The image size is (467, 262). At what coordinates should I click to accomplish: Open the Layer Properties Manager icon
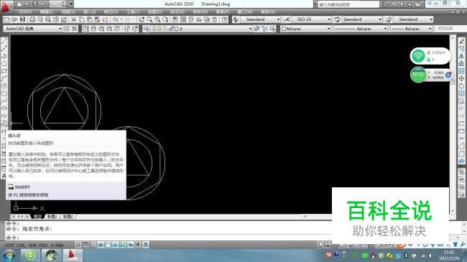[147, 29]
